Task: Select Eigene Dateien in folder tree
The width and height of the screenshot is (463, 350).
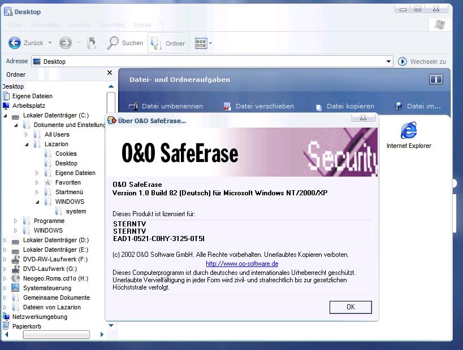Action: (x=32, y=96)
